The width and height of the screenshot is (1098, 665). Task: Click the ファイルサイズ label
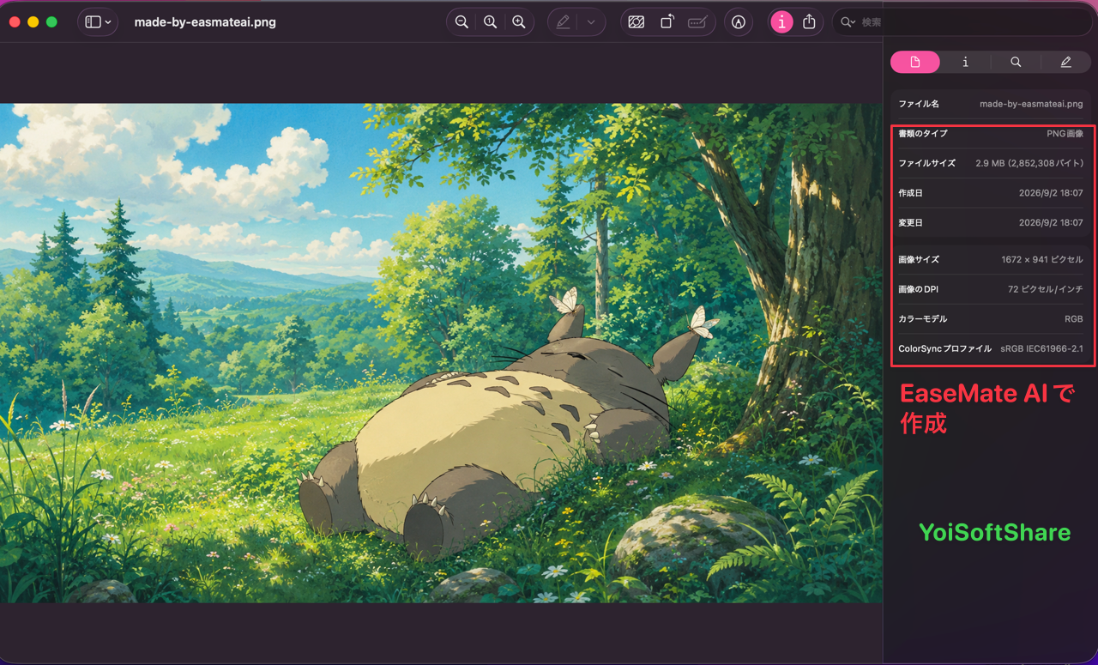tap(926, 163)
